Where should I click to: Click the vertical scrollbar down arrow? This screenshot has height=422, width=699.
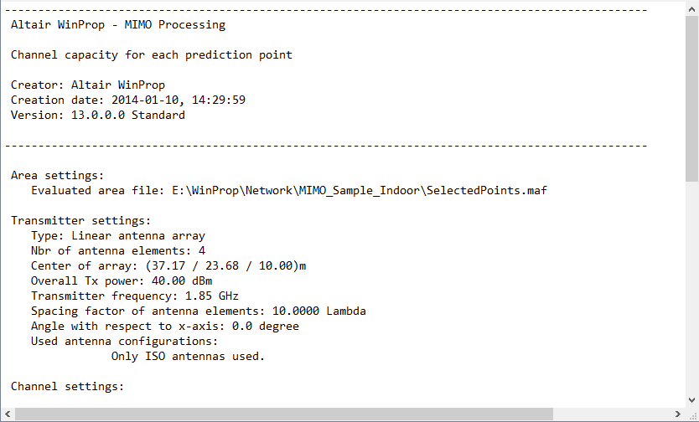pyautogui.click(x=691, y=400)
